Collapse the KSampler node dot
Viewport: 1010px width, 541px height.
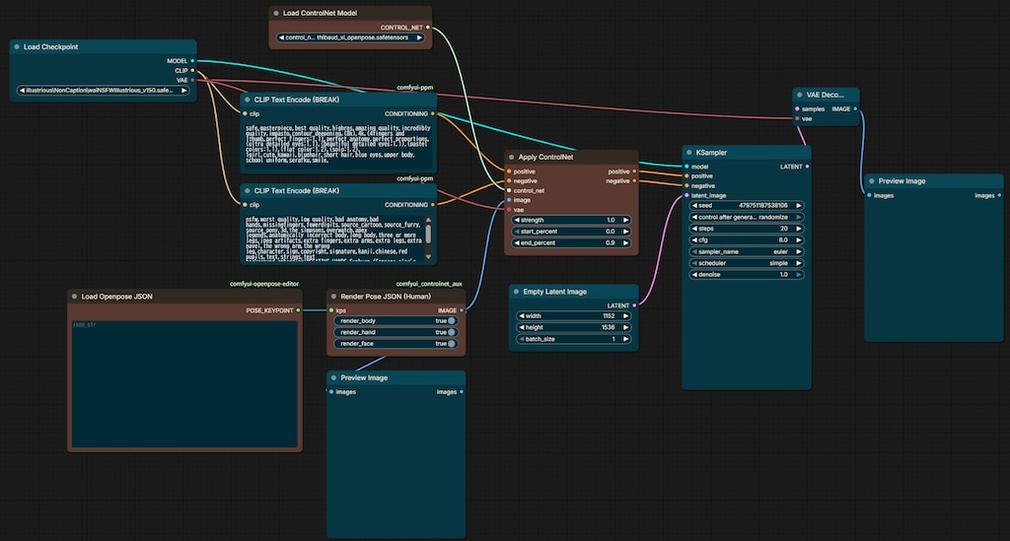[689, 153]
